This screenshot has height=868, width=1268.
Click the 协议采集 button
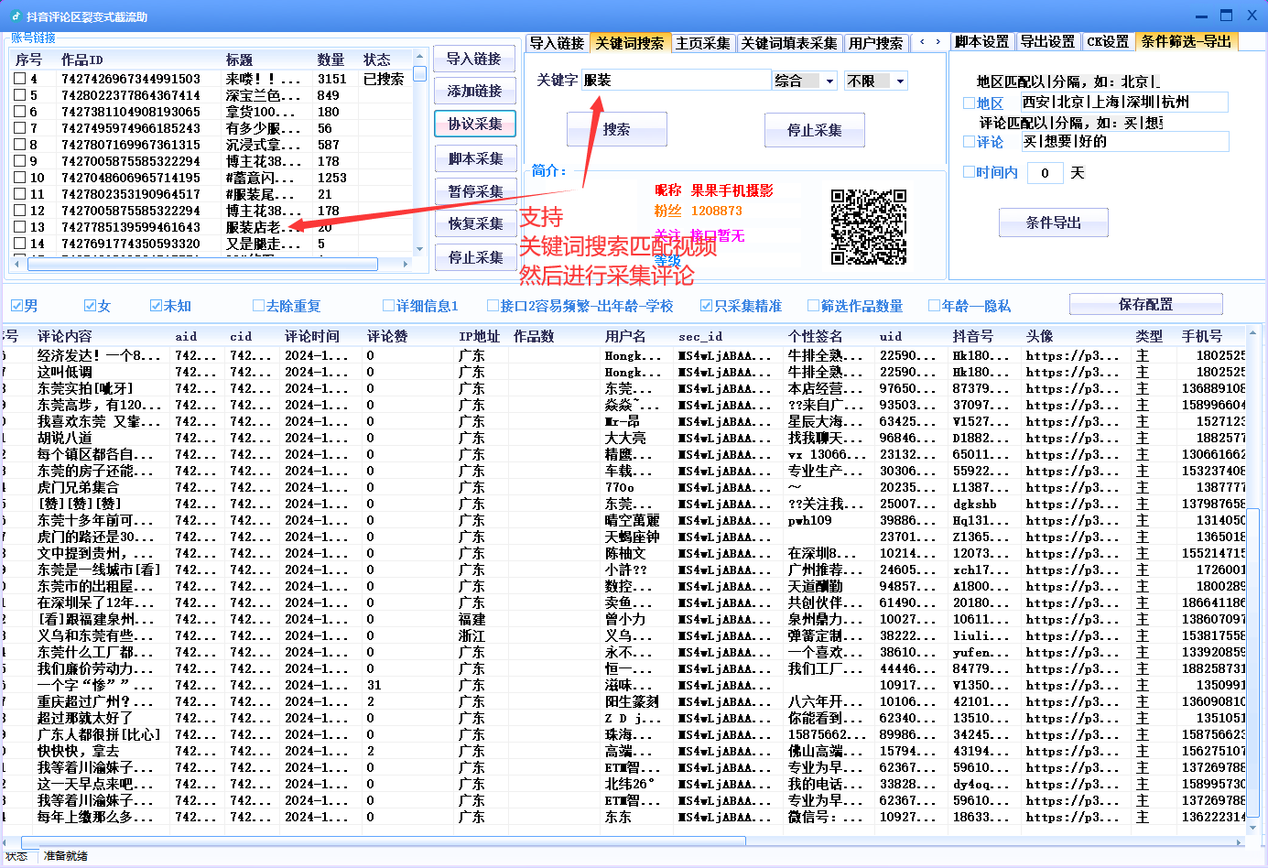(473, 124)
